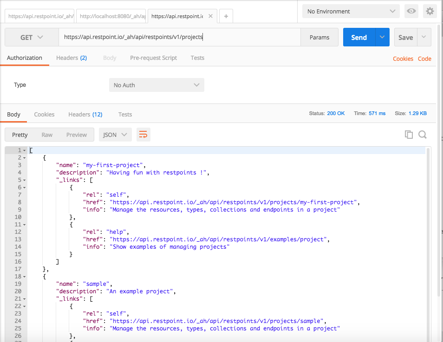
Task: Select the request Authorization tab
Action: 25,58
